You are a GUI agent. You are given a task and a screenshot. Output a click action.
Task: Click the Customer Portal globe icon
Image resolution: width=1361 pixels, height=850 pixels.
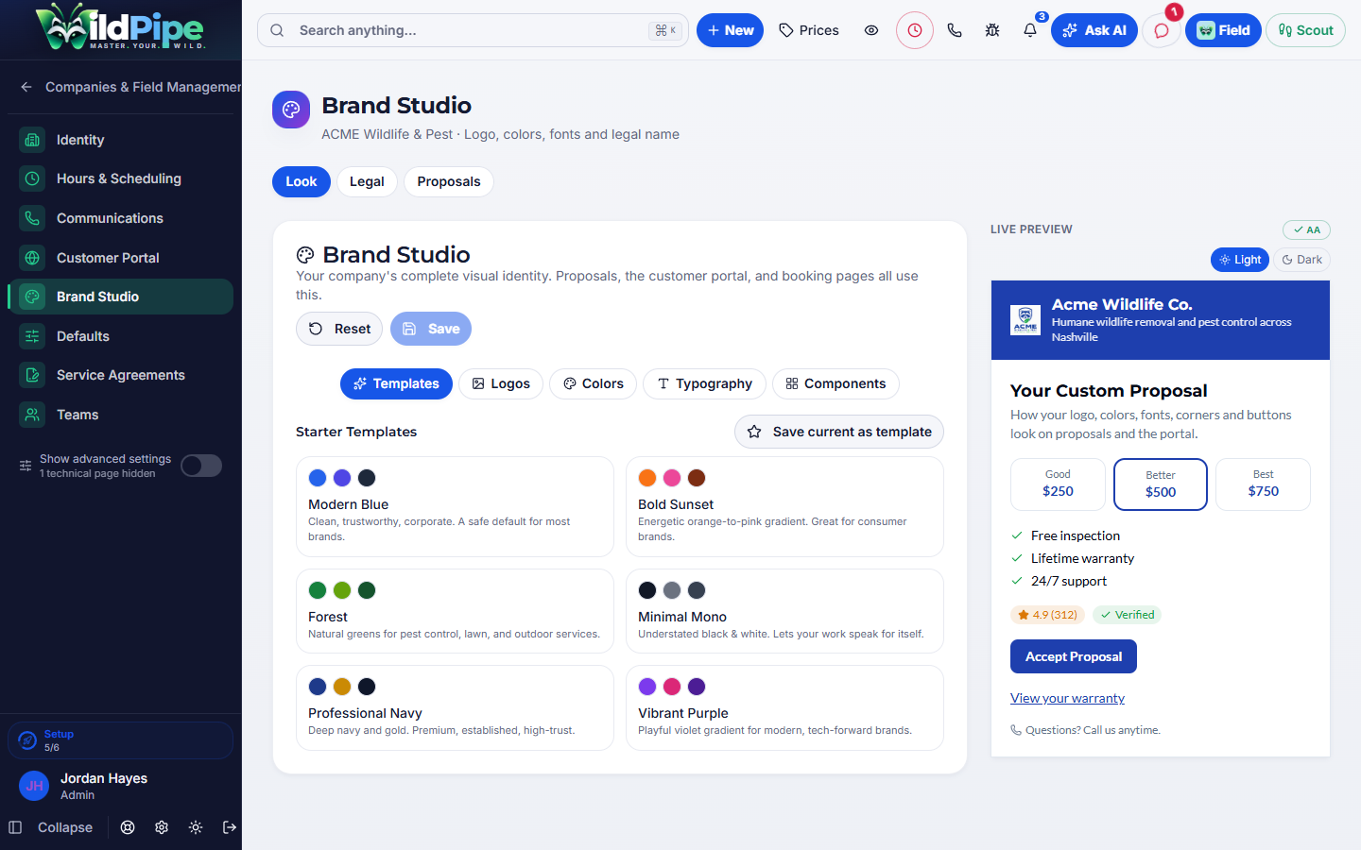click(32, 258)
